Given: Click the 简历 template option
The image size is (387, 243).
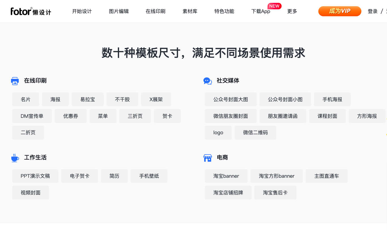Looking at the screenshot, I should [x=114, y=176].
